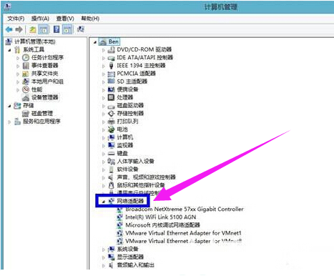Open the 操作(A) menu

40,19
